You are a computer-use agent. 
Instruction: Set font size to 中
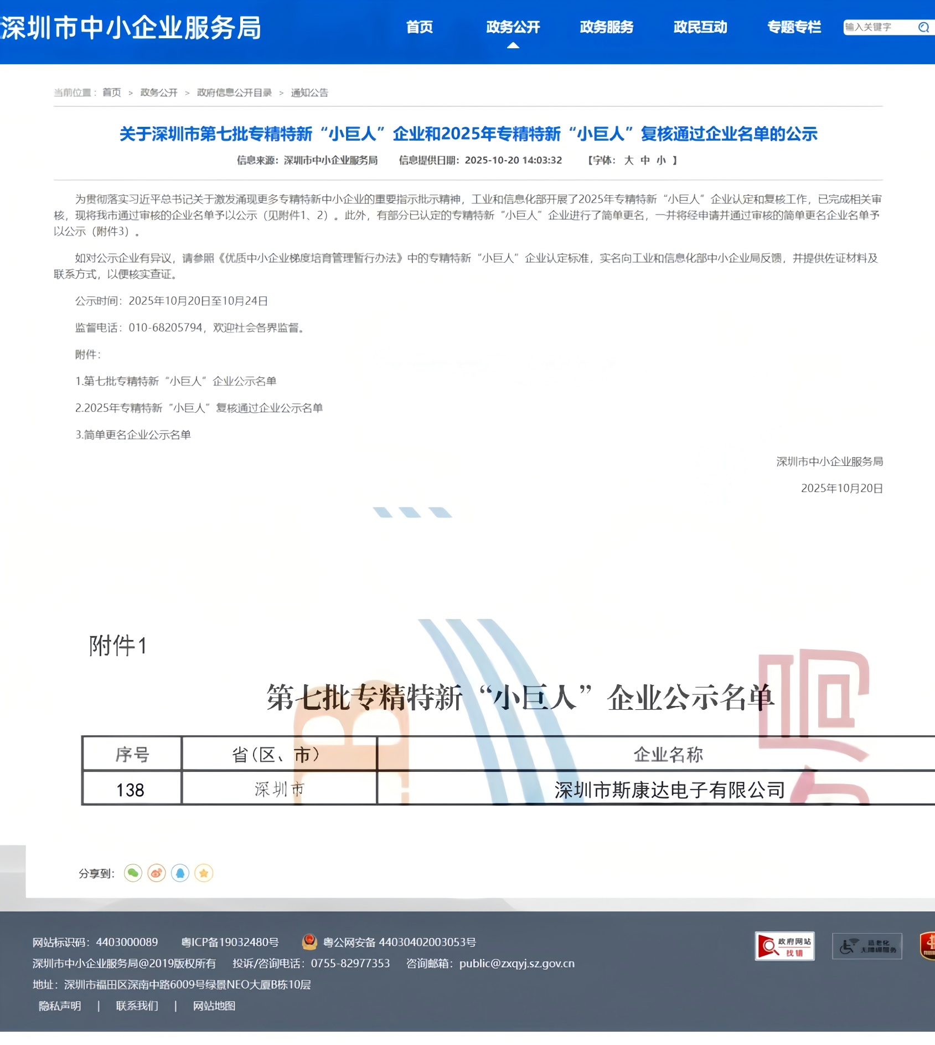click(645, 161)
